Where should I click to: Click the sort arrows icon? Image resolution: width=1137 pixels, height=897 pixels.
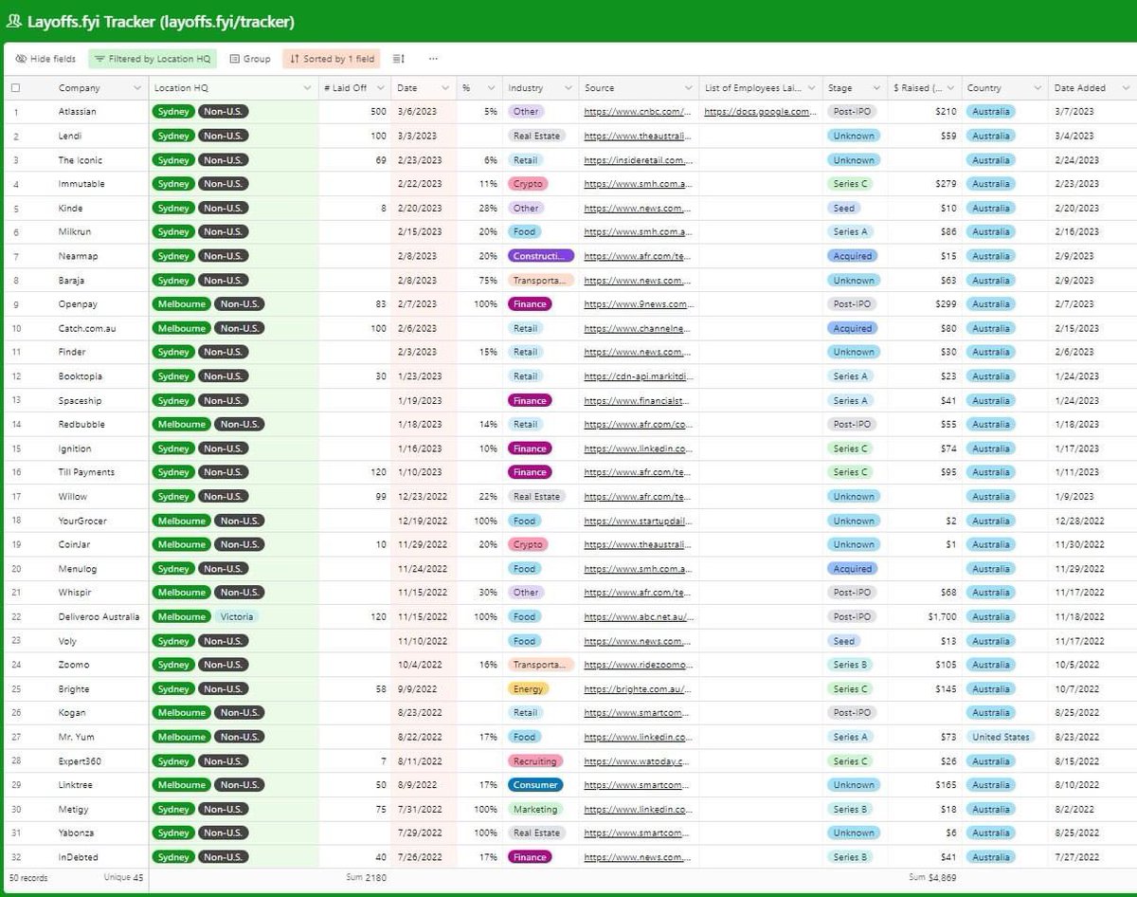(x=295, y=59)
